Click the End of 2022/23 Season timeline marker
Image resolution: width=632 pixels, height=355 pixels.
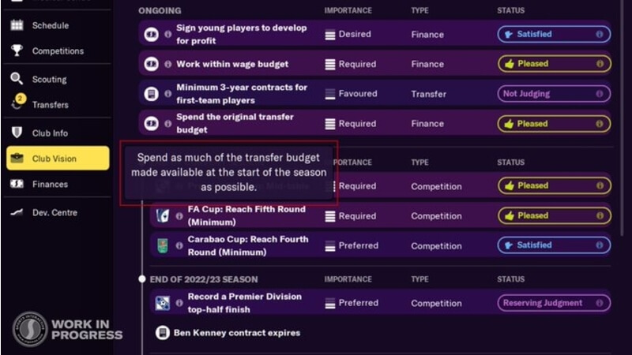142,279
